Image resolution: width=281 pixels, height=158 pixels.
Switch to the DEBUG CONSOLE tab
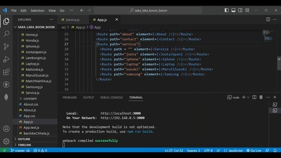coord(112,97)
